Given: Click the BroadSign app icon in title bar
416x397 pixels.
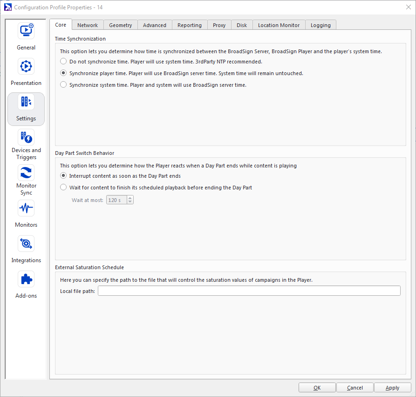Looking at the screenshot, I should tap(8, 7).
